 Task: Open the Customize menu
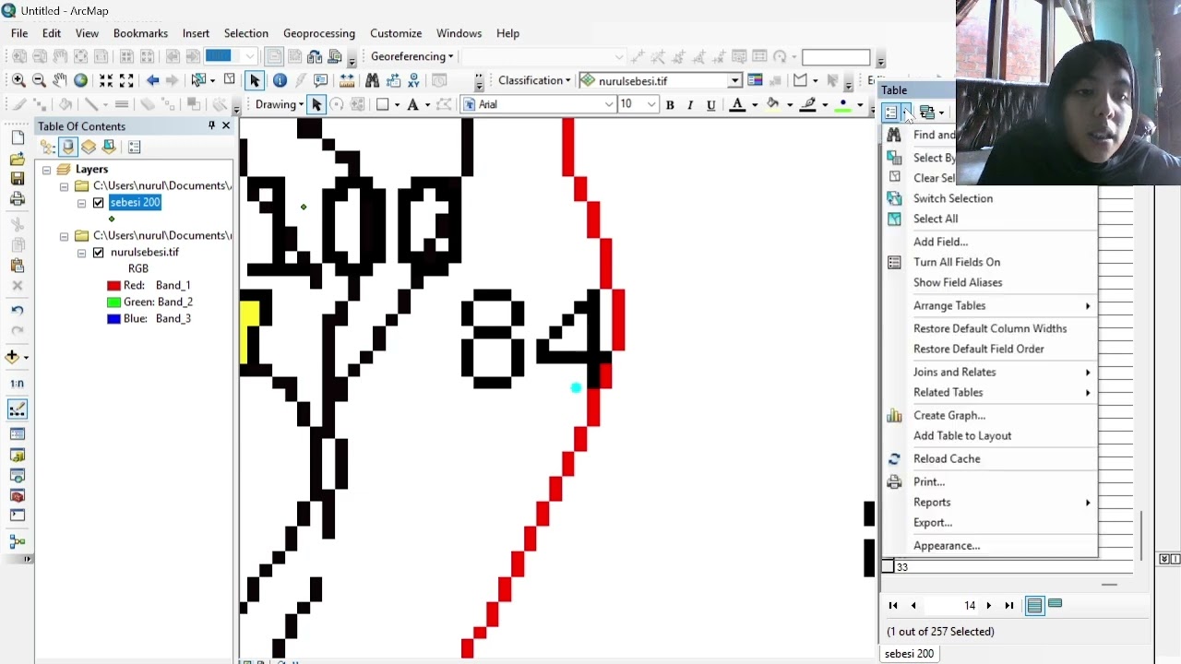(x=396, y=33)
